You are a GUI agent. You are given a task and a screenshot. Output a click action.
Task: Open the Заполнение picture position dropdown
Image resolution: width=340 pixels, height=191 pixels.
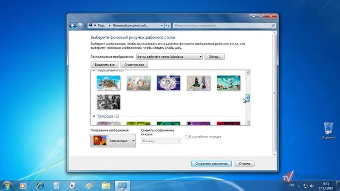click(113, 141)
